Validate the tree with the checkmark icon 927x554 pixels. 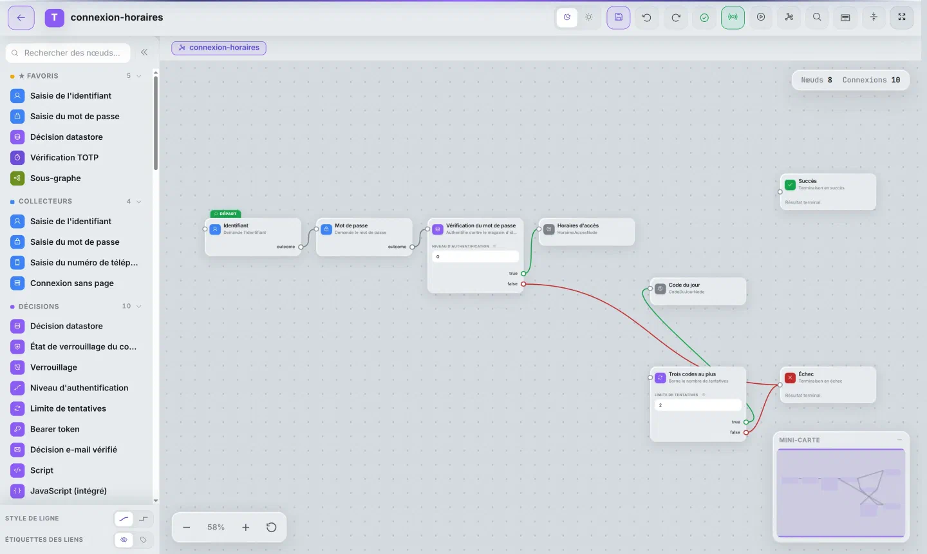click(x=704, y=17)
